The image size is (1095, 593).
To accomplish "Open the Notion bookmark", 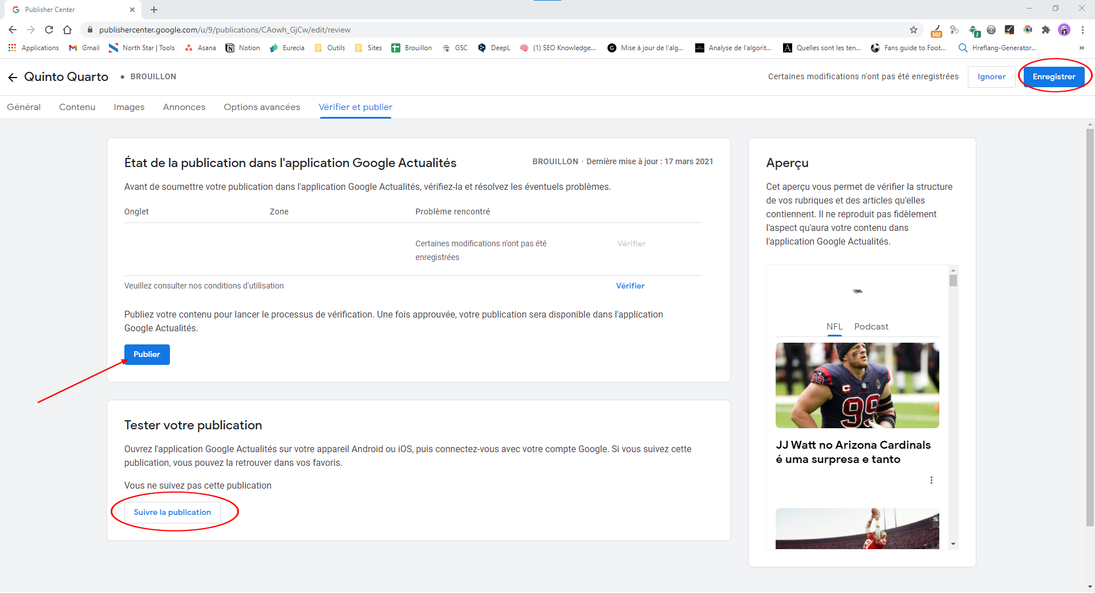I will 243,48.
